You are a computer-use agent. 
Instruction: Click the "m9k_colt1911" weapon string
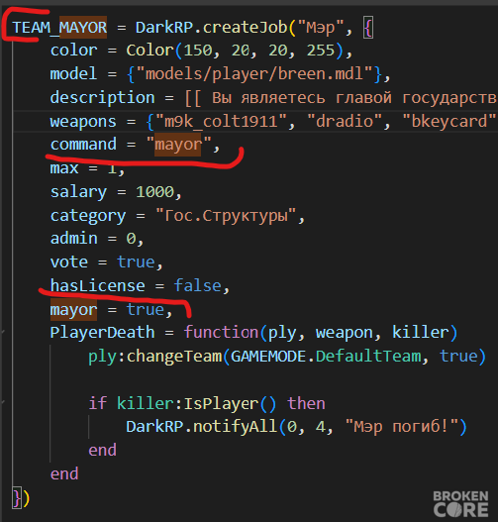(221, 122)
